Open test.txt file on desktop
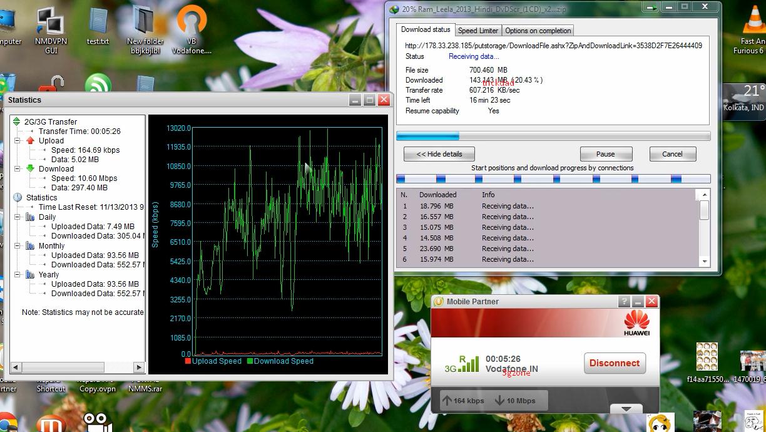This screenshot has width=766, height=432. coord(98,26)
